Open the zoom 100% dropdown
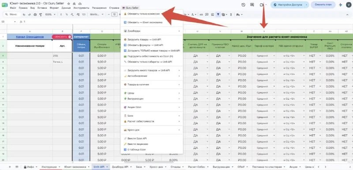The image size is (353, 170). click(50, 15)
